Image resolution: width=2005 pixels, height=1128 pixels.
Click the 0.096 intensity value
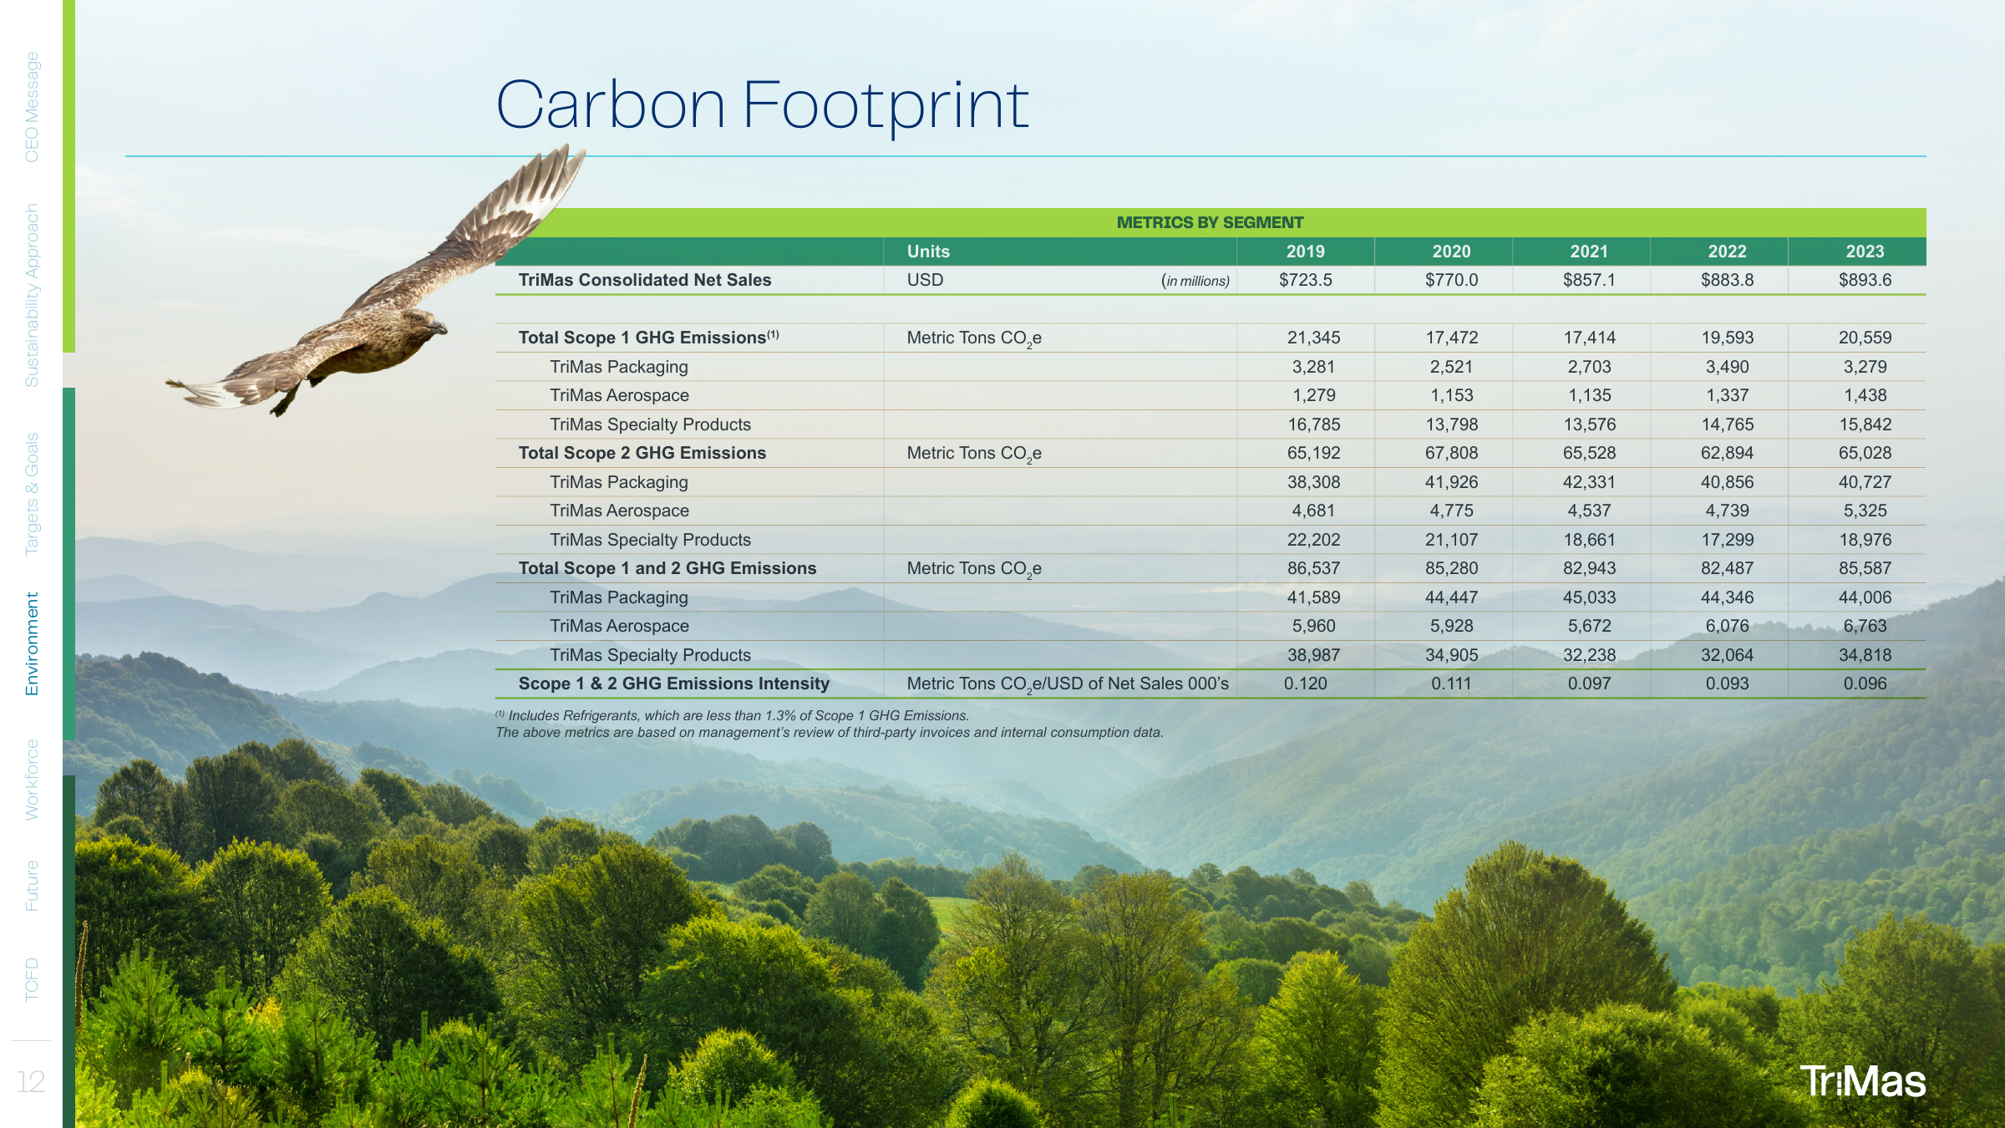point(1865,683)
